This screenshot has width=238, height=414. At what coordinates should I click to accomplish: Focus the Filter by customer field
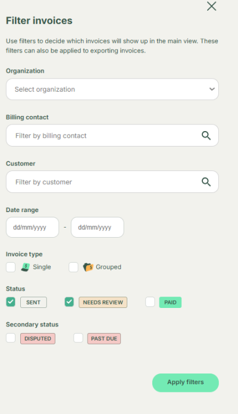[x=112, y=182]
